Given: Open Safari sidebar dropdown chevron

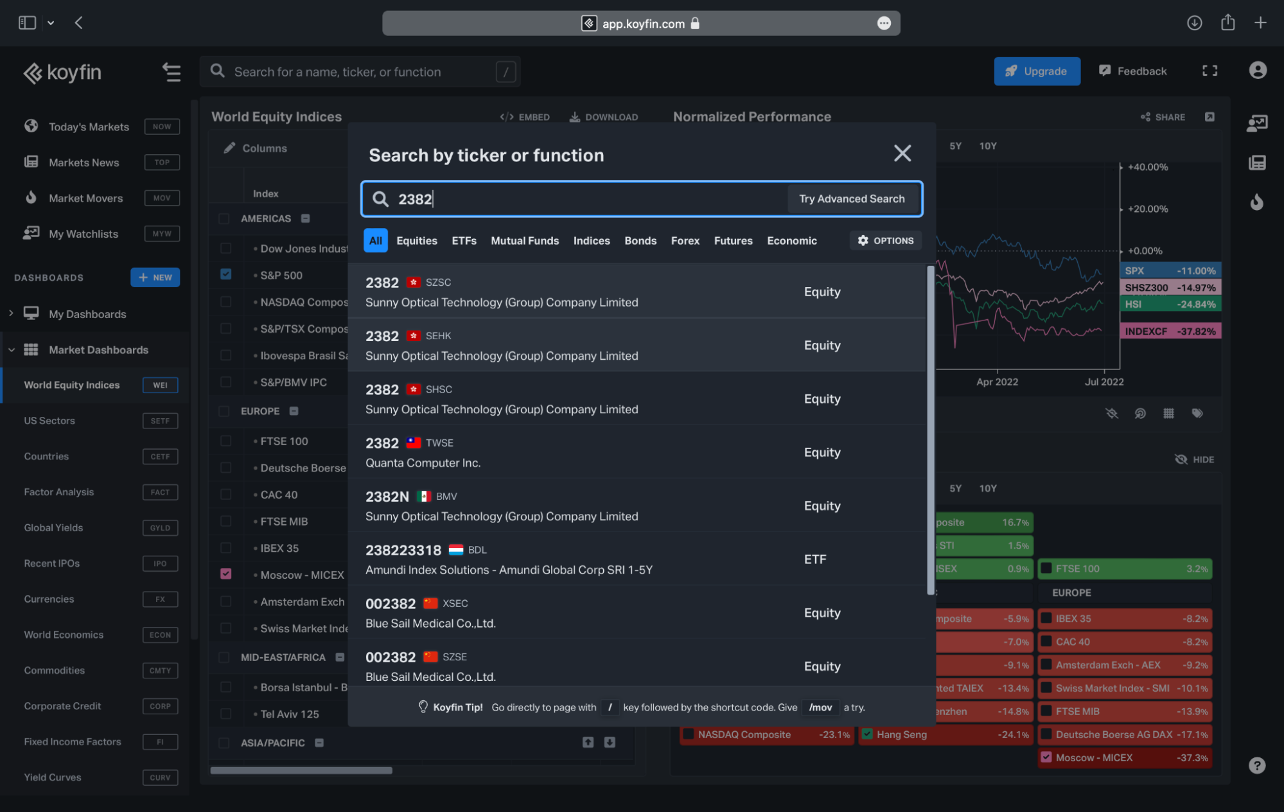Looking at the screenshot, I should tap(51, 23).
